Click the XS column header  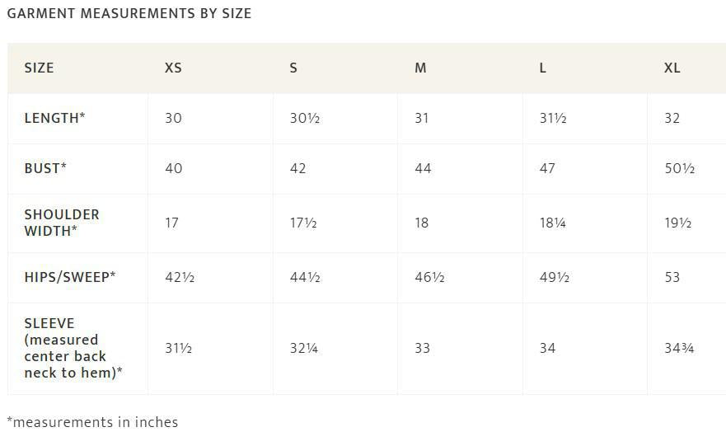[173, 68]
